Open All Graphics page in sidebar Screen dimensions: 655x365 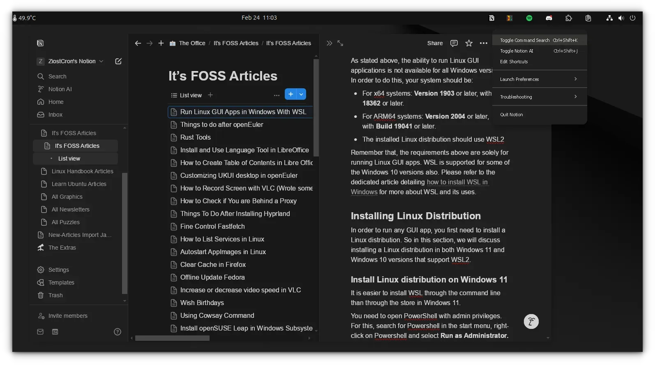(67, 197)
